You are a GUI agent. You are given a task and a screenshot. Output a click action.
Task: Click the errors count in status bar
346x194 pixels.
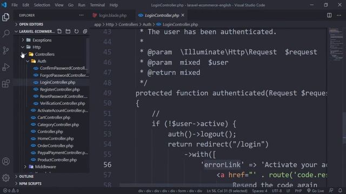point(7,191)
